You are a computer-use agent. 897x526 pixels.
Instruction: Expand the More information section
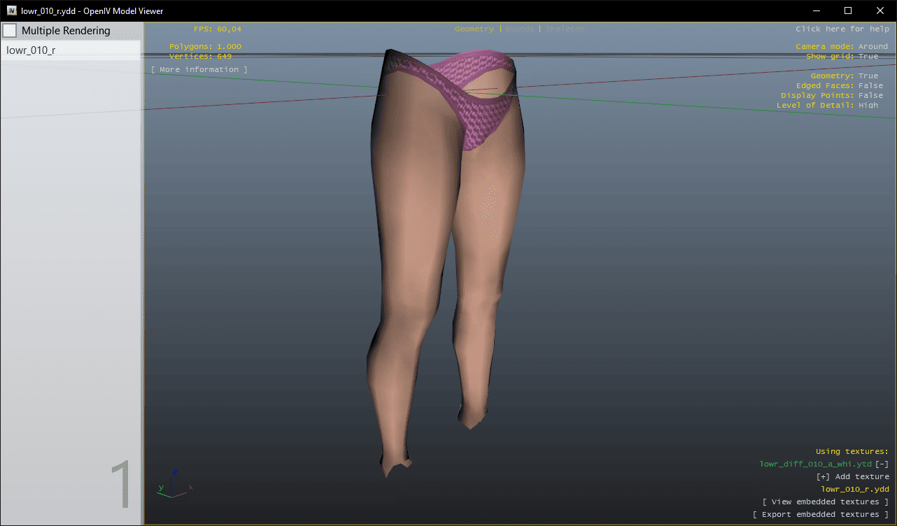click(x=199, y=69)
